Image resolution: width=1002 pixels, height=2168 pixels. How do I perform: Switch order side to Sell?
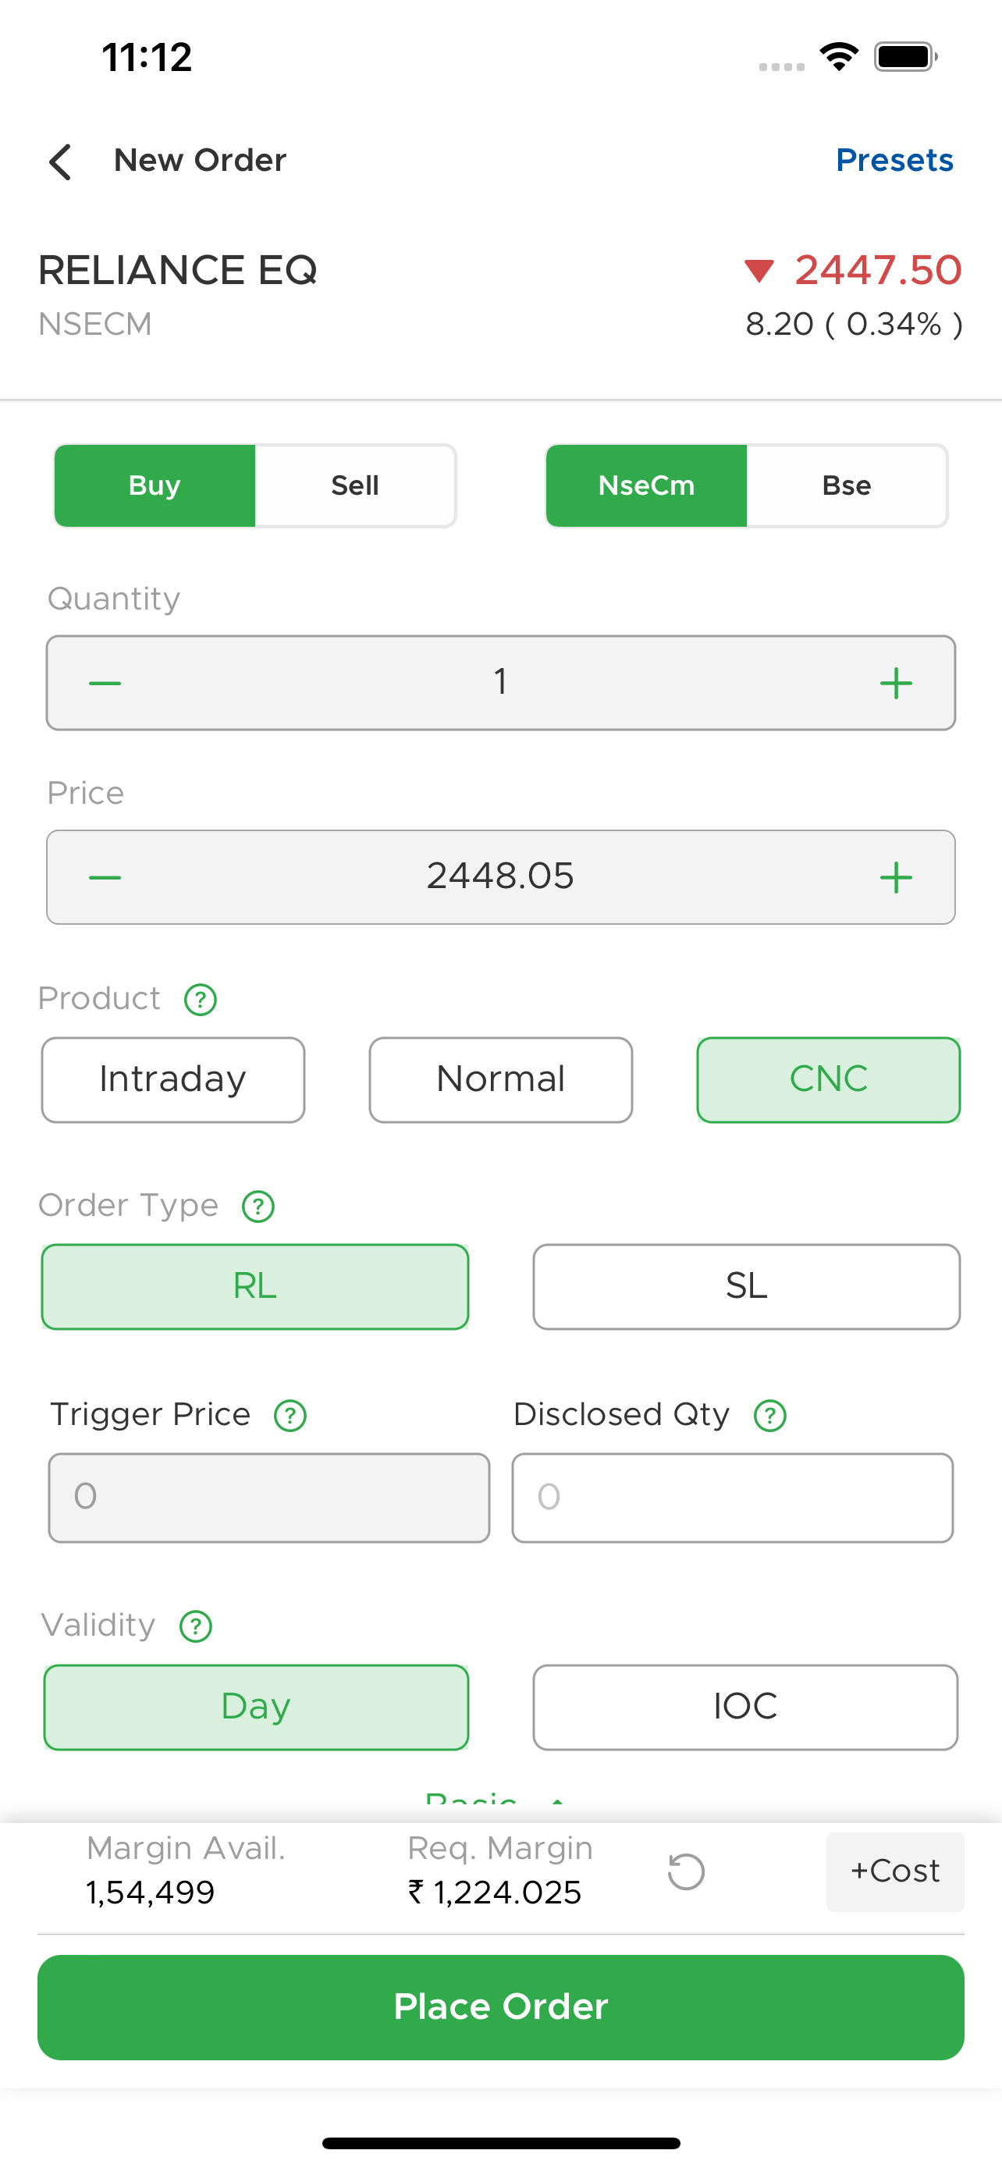(355, 485)
